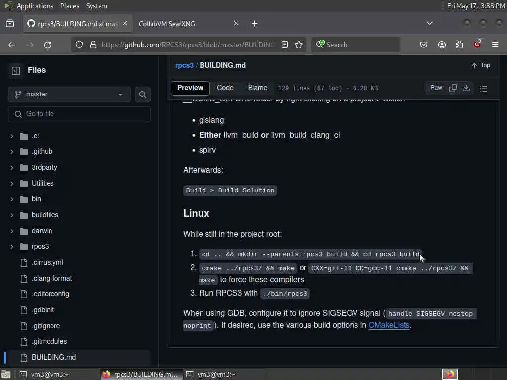Click the search files magnifier button

[142, 95]
